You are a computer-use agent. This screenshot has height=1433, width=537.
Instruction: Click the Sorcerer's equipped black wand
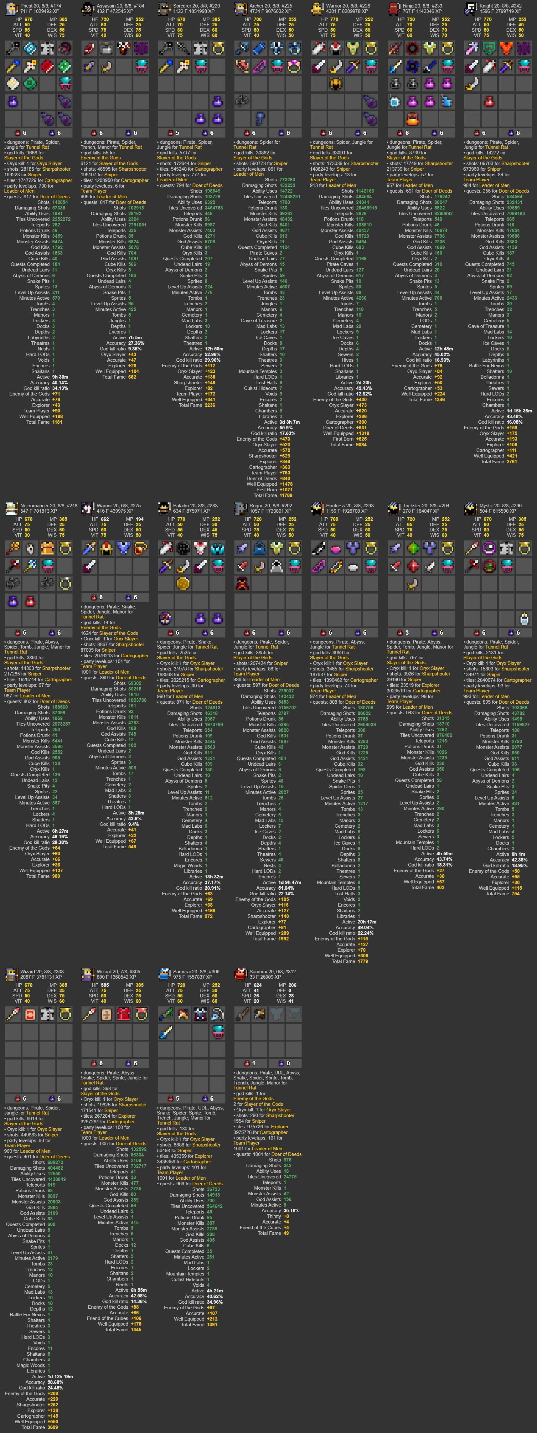coord(166,49)
